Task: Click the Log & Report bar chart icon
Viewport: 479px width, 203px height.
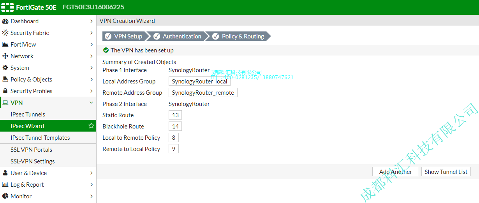Action: [5, 185]
